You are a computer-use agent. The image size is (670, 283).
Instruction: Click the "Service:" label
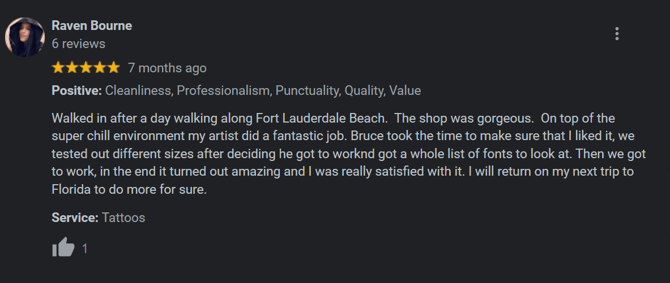pyautogui.click(x=75, y=217)
